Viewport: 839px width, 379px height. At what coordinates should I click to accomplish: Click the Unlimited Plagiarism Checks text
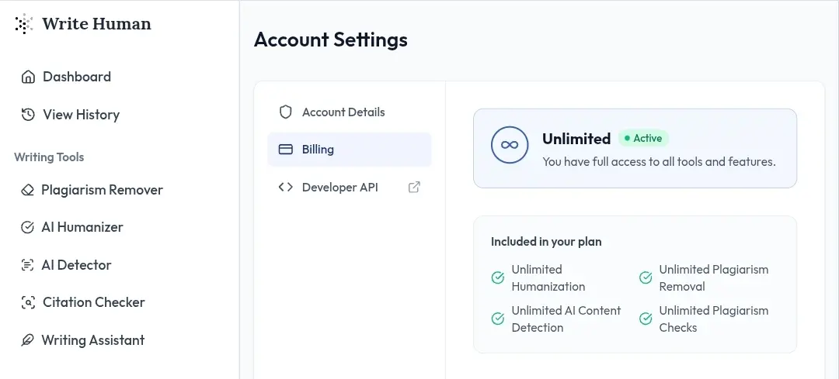coord(714,319)
